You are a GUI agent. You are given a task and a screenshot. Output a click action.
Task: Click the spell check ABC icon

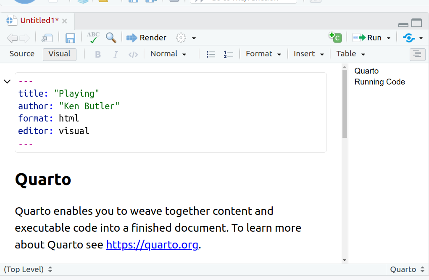pyautogui.click(x=93, y=38)
